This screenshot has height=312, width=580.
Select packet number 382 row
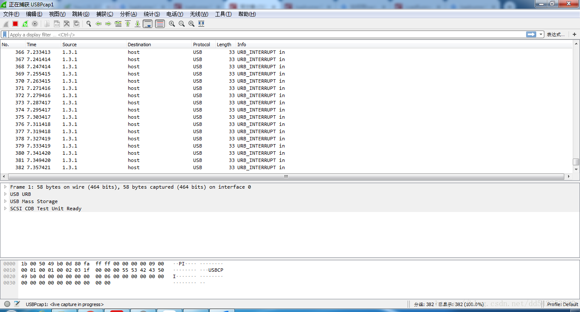click(x=286, y=167)
